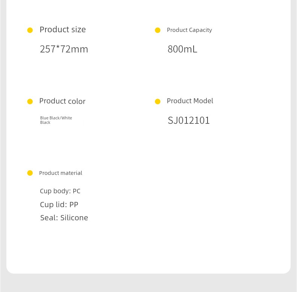This screenshot has height=292, width=297.
Task: Click the yellow bullet beside Product size
Action: pos(30,30)
